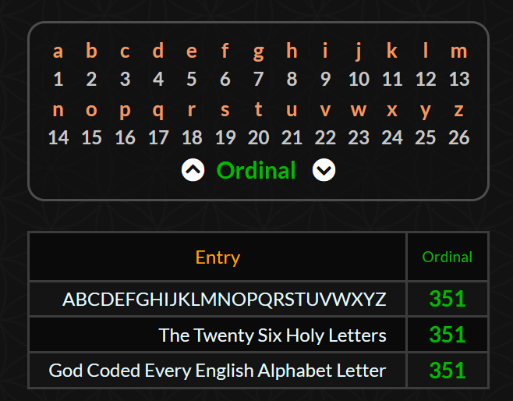The image size is (513, 401).
Task: Click letter n in cipher chart
Action: [x=58, y=110]
